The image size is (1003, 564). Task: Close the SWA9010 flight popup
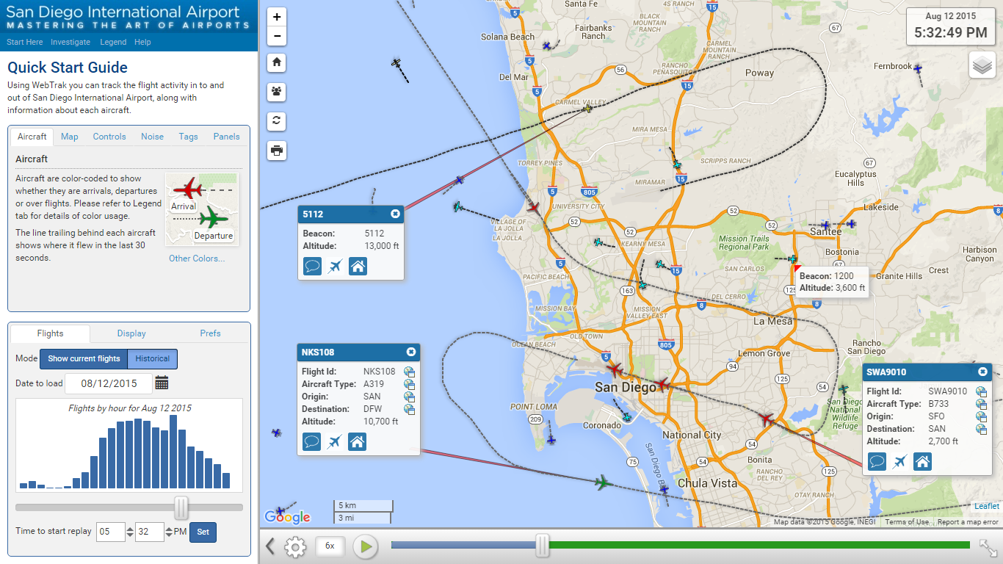pyautogui.click(x=982, y=372)
